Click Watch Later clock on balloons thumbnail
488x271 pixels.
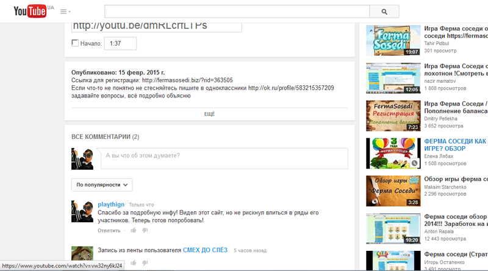tap(415, 163)
